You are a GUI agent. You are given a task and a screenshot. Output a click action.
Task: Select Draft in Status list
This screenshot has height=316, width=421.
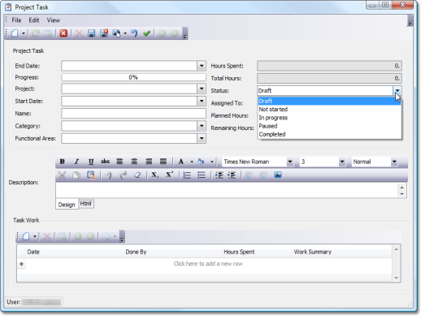coord(329,101)
